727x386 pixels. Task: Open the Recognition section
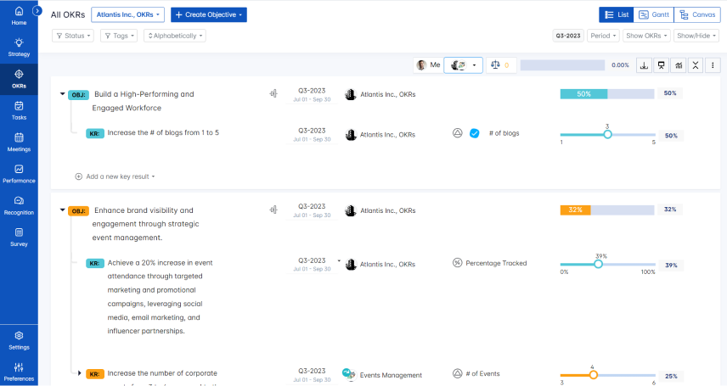19,206
